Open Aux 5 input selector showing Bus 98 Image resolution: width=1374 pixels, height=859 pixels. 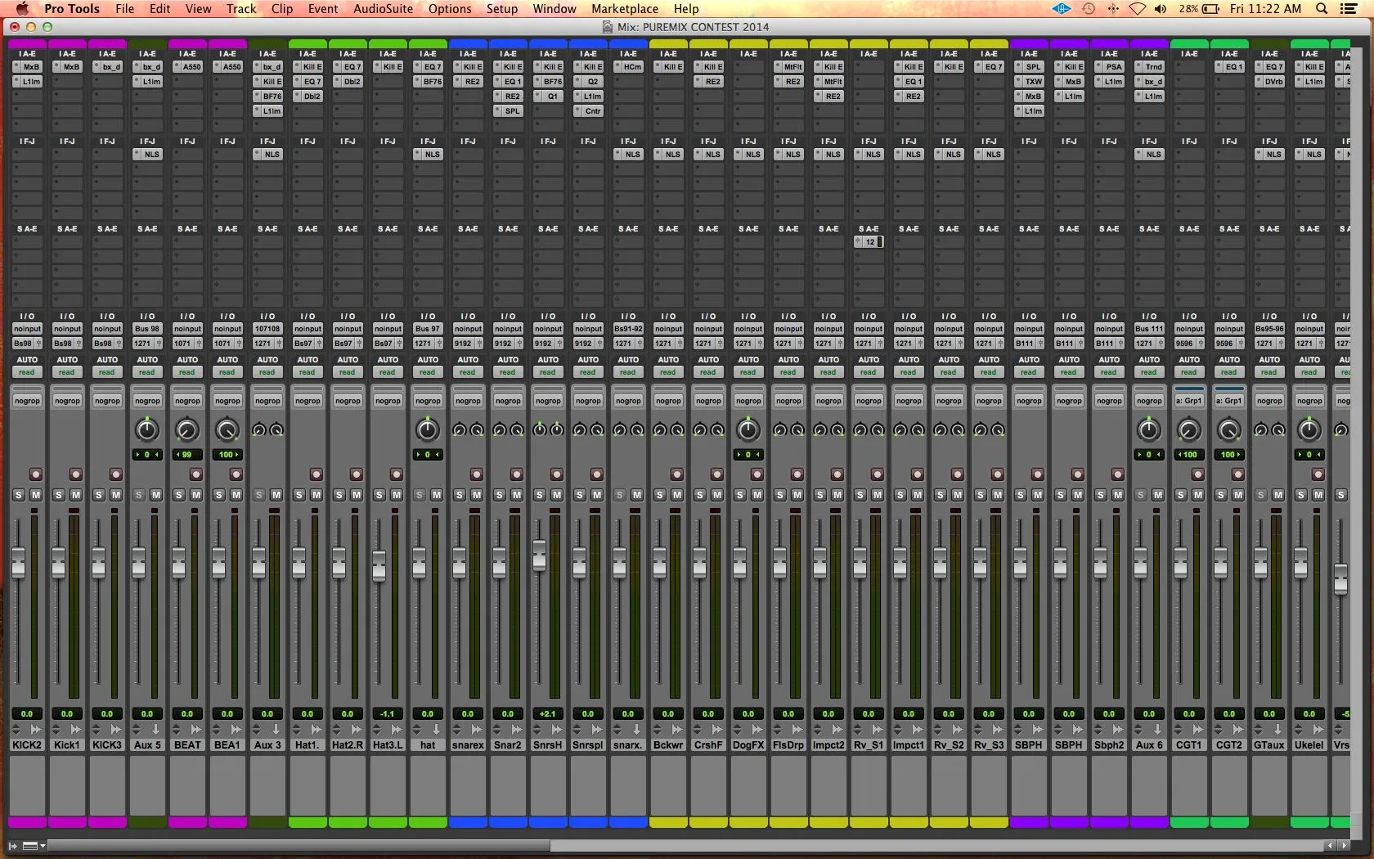(x=147, y=329)
